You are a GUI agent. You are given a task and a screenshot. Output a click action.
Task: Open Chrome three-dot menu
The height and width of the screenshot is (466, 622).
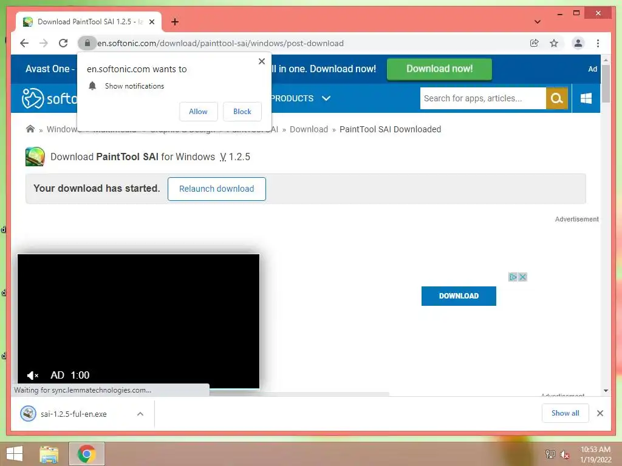pyautogui.click(x=598, y=43)
